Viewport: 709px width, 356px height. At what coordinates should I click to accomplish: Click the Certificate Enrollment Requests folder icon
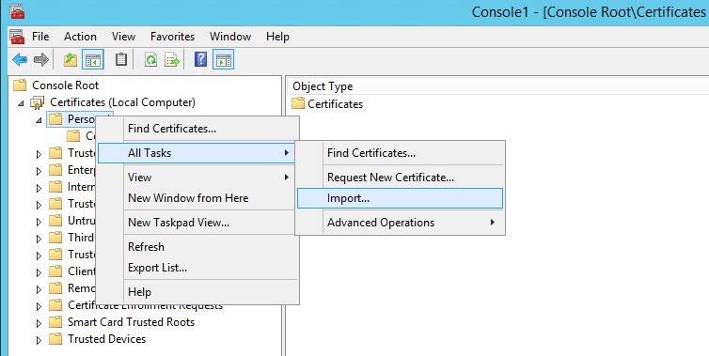click(x=55, y=305)
